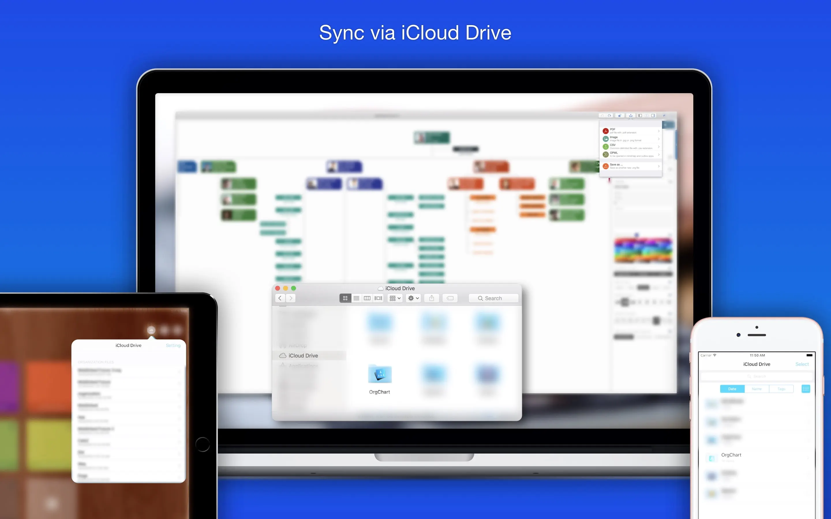831x519 pixels.
Task: Open Finder arrange-by dropdown
Action: [x=395, y=298]
